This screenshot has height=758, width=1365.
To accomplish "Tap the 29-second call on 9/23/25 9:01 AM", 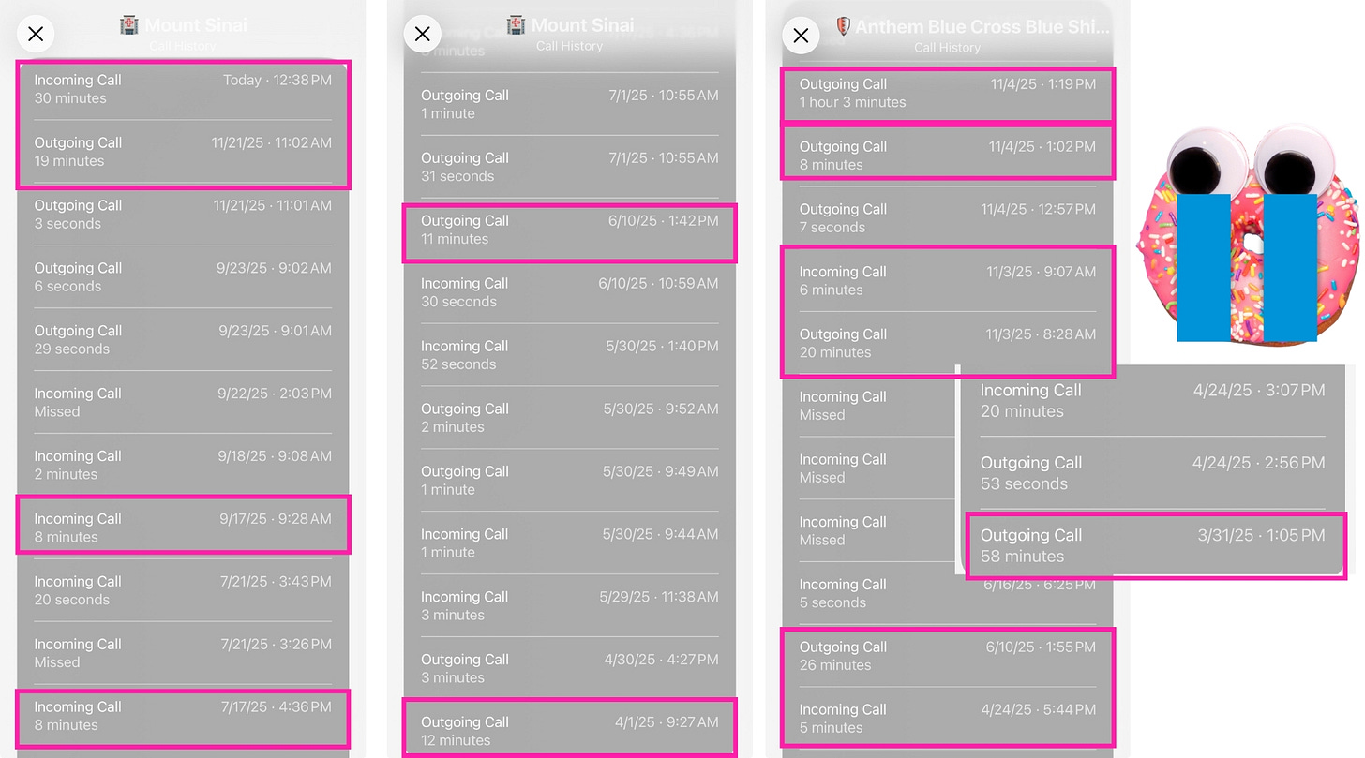I will pos(183,340).
